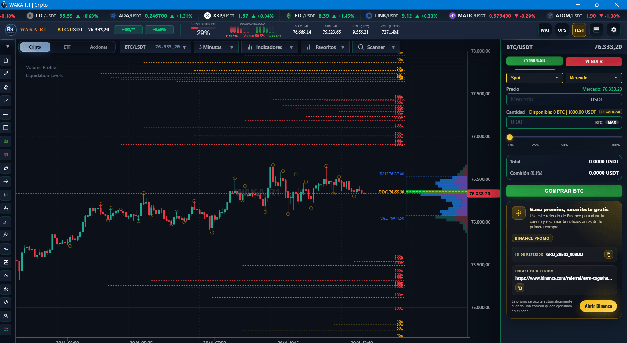Click the MAX quantity button

pyautogui.click(x=612, y=122)
